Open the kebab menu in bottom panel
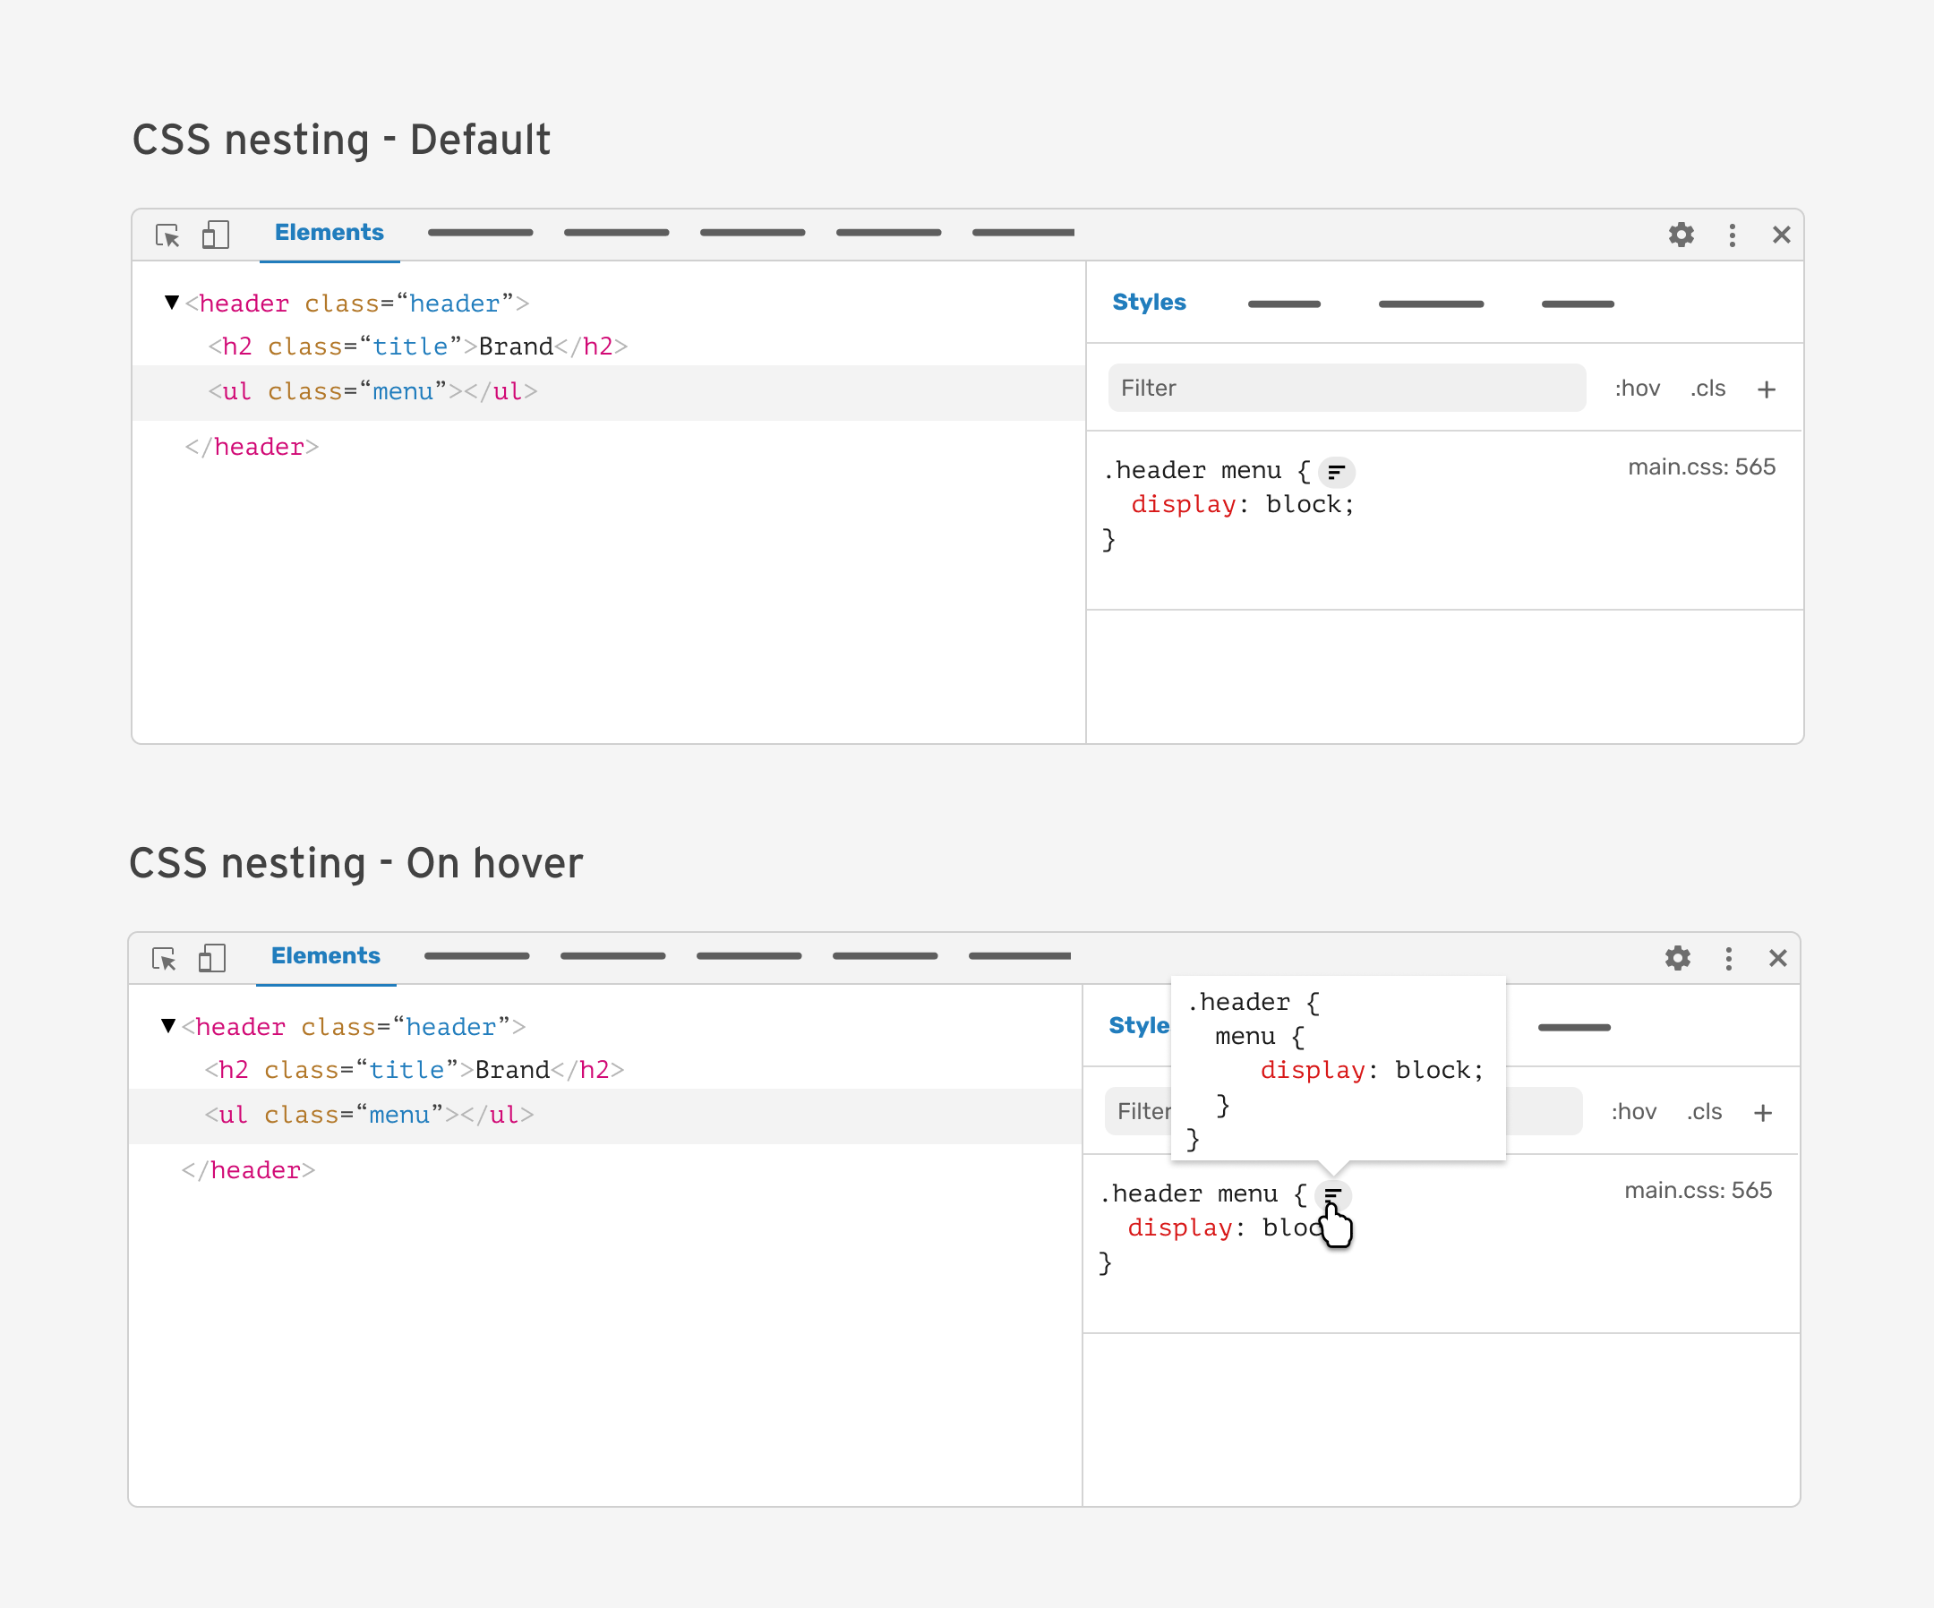Screen dimensions: 1934x1608 pos(1728,959)
